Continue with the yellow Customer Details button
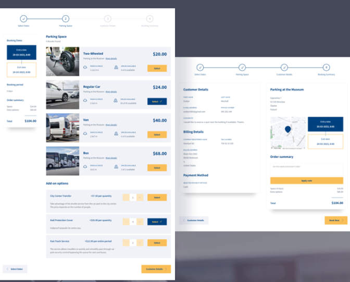Viewport: 350px width, 282px height. pos(156,269)
